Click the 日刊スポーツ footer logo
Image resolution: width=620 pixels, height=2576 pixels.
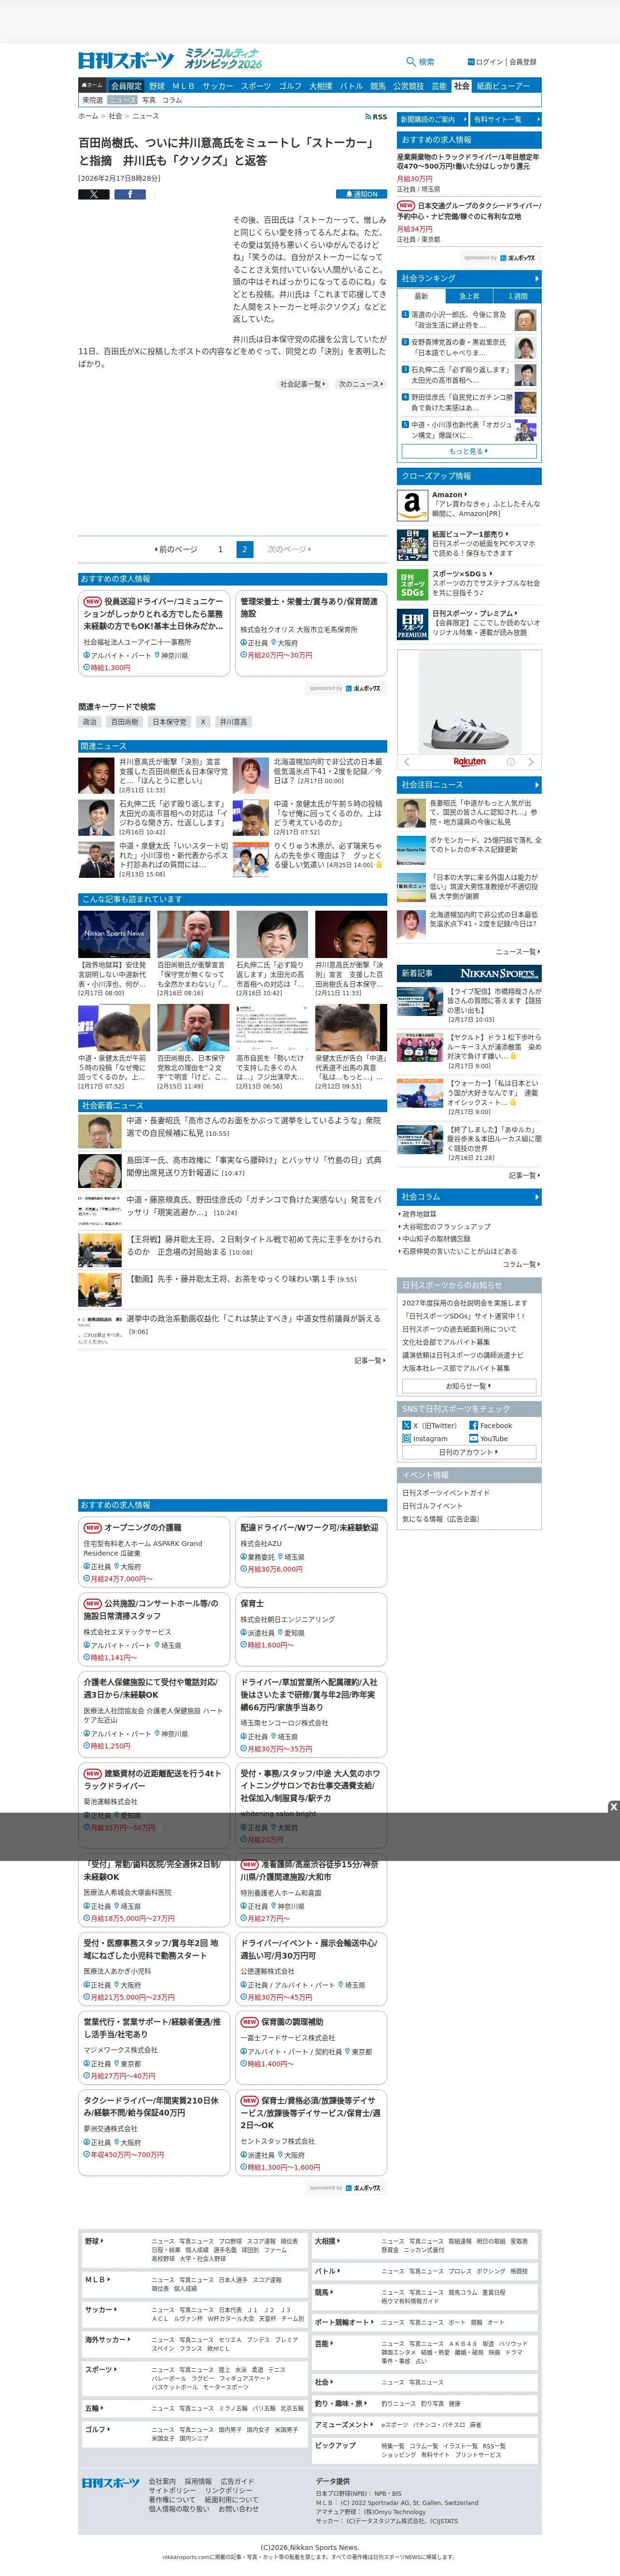point(110,2483)
